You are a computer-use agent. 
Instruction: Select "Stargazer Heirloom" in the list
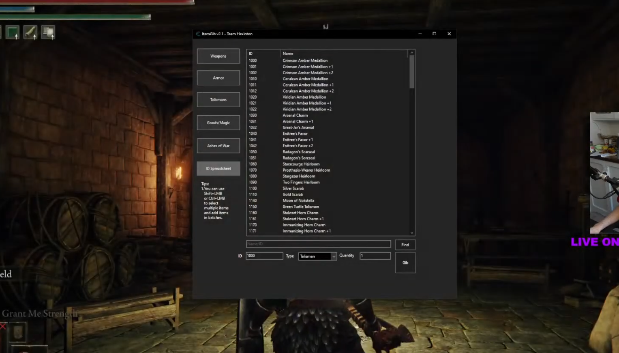tap(328, 176)
